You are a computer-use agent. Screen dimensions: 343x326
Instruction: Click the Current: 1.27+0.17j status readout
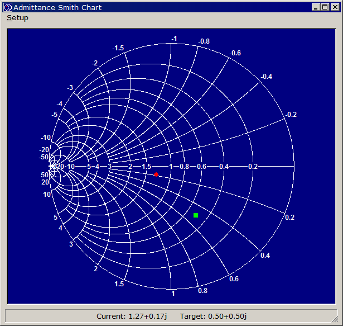[132, 316]
